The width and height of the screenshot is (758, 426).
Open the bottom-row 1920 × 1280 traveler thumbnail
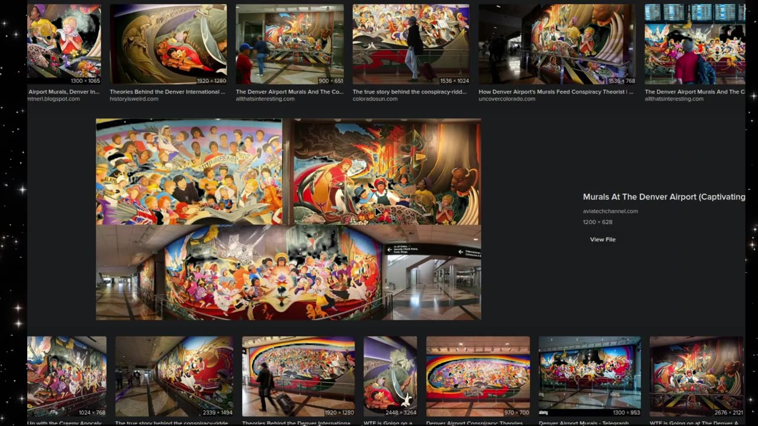point(298,376)
